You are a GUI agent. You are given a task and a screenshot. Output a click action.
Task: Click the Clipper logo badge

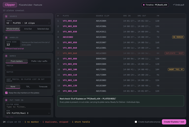pos(10,5)
